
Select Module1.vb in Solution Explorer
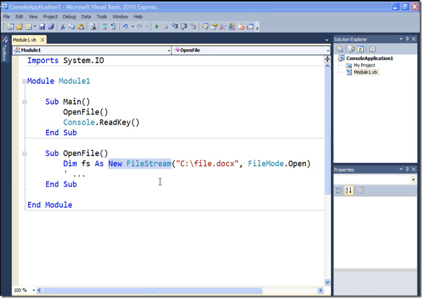tap(365, 72)
